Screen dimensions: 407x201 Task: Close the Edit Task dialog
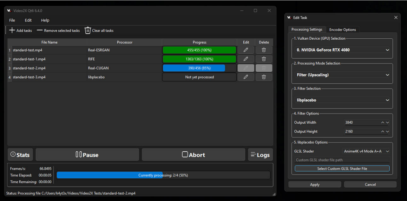[x=396, y=18]
